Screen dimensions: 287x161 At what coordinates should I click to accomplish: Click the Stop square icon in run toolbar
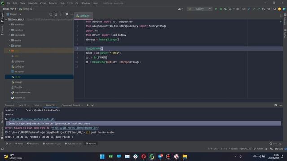(x=237, y=9)
